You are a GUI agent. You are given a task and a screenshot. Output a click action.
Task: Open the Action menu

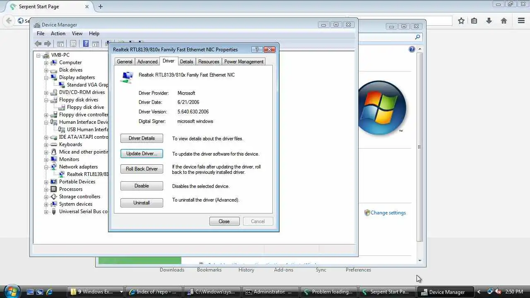point(58,34)
